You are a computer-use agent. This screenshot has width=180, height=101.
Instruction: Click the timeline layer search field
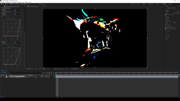(24, 73)
